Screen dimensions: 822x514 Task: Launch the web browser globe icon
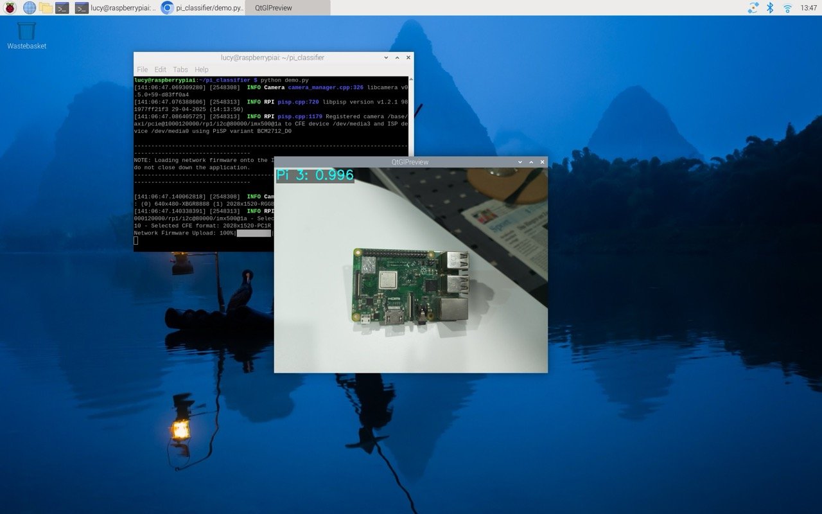click(x=30, y=8)
